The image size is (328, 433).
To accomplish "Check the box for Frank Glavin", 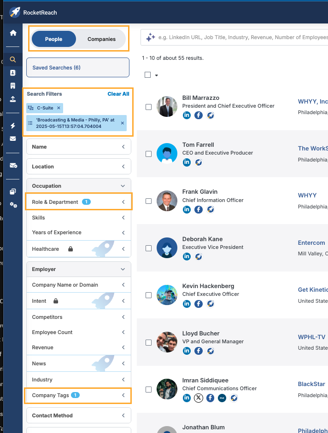I will [x=148, y=201].
